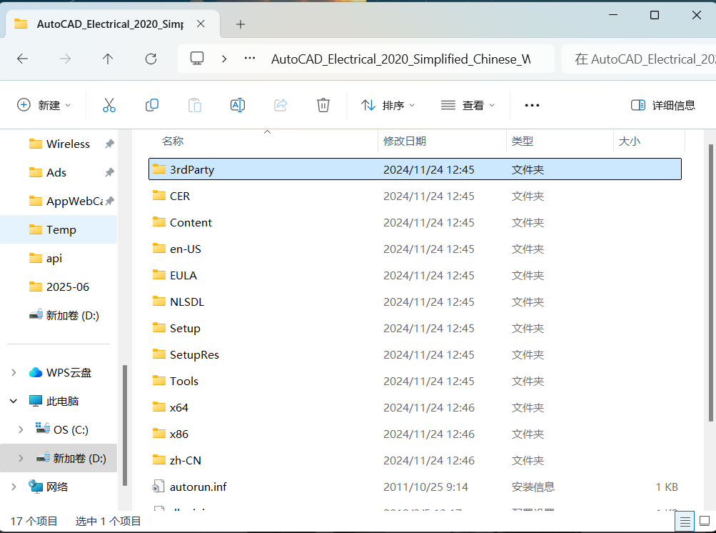
Task: Click the Share icon in toolbar
Action: [x=281, y=105]
